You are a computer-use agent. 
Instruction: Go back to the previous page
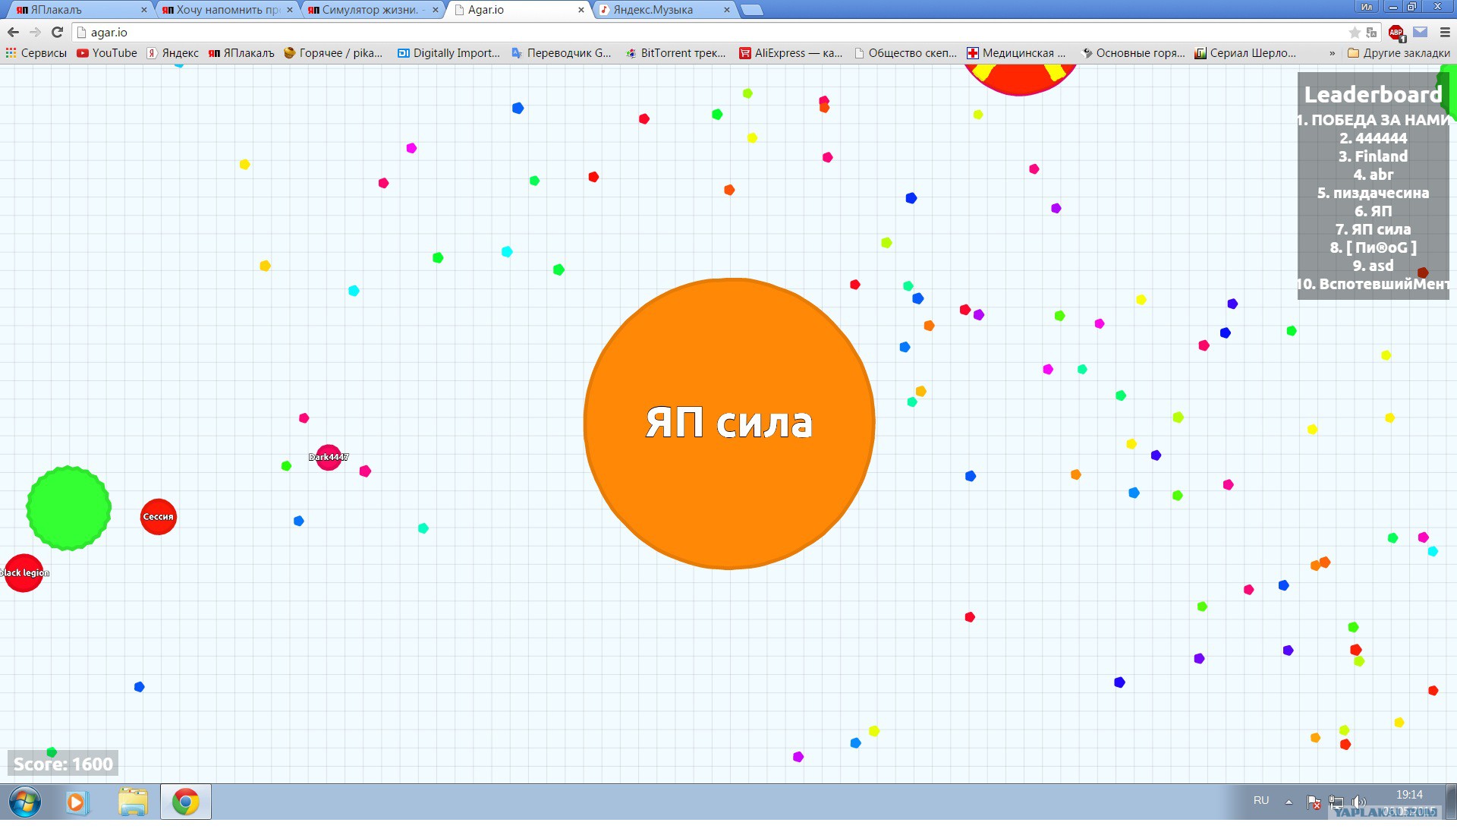tap(13, 32)
